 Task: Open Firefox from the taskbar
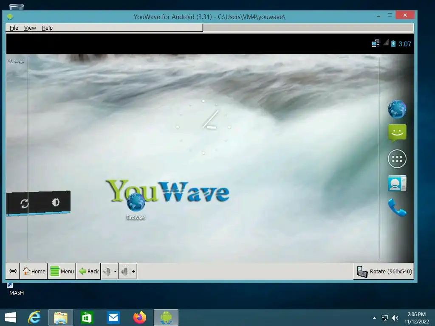click(139, 318)
